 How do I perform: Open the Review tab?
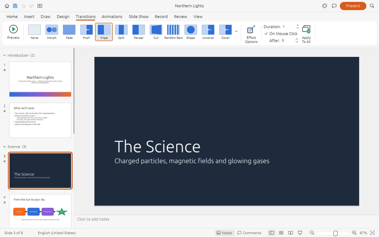point(180,16)
